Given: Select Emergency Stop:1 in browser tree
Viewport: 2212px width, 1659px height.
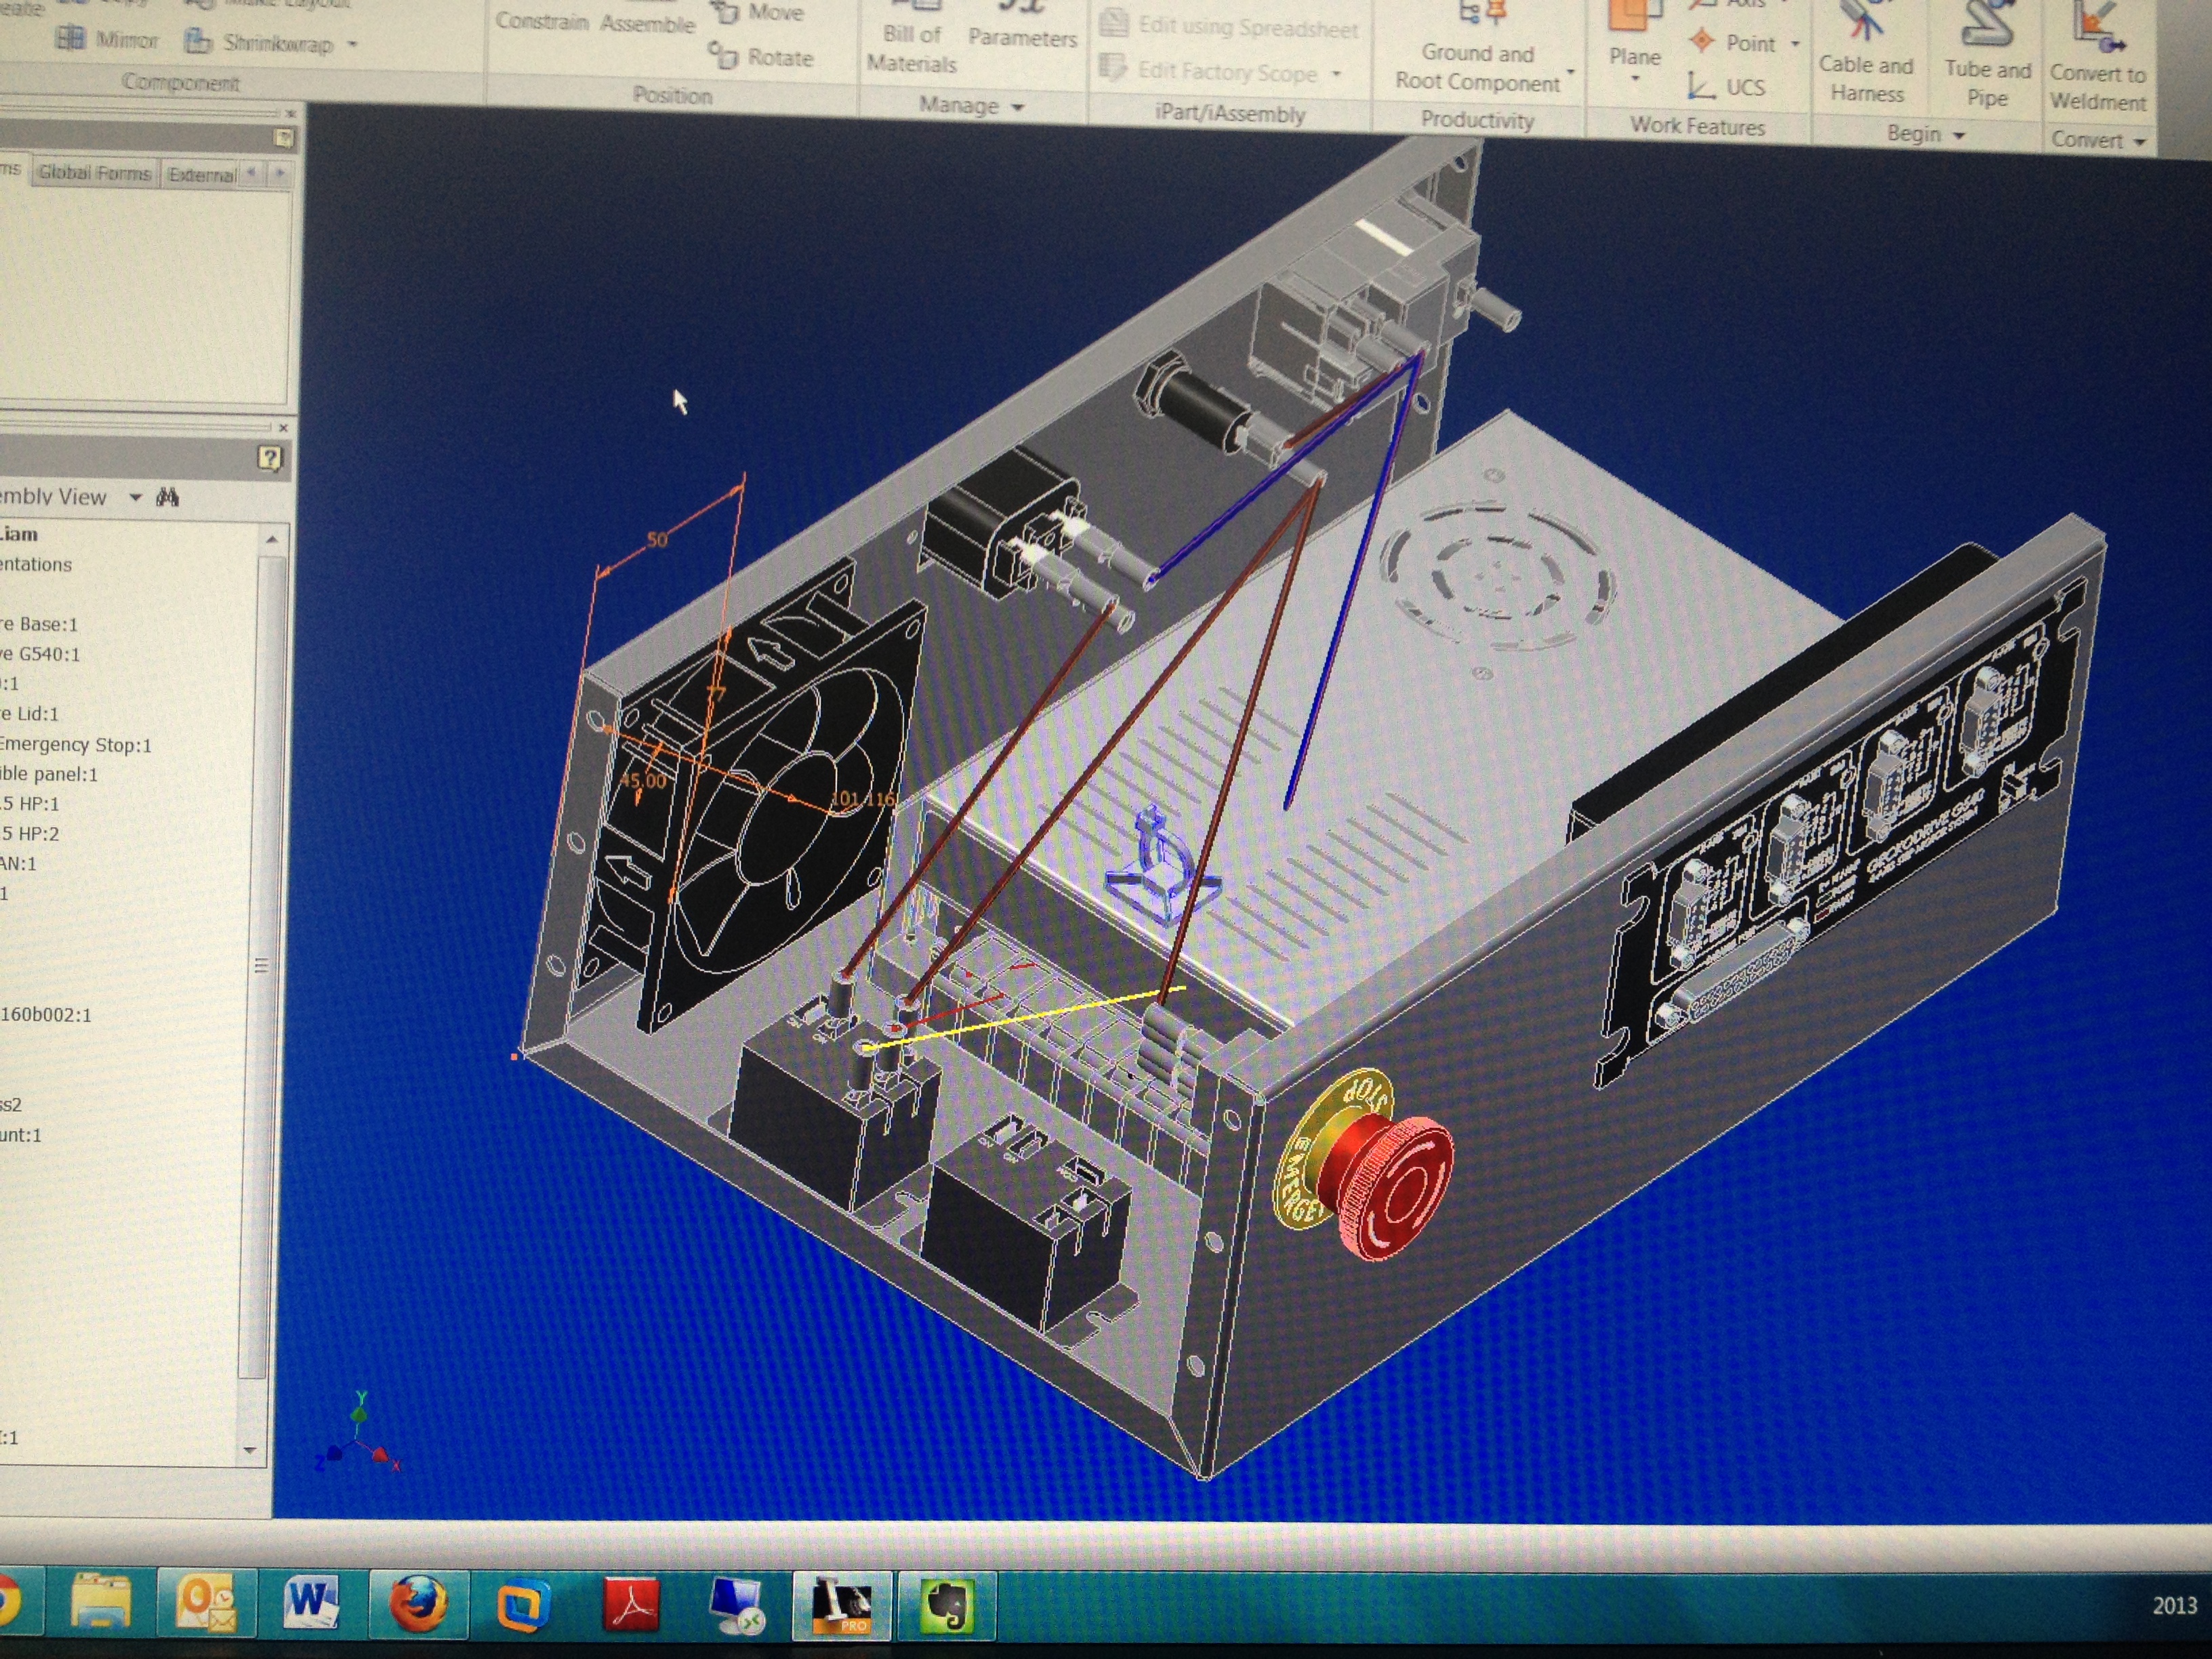Looking at the screenshot, I should click(x=75, y=745).
